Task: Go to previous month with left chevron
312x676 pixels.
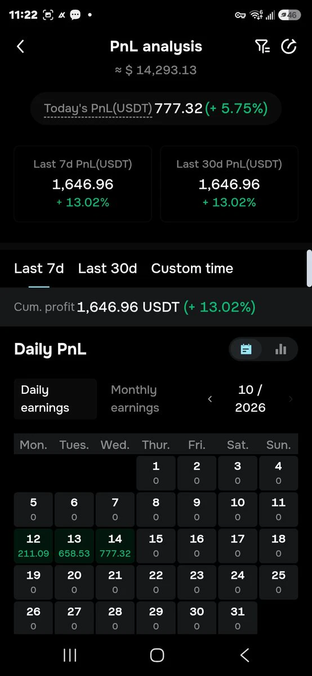Action: click(x=210, y=399)
